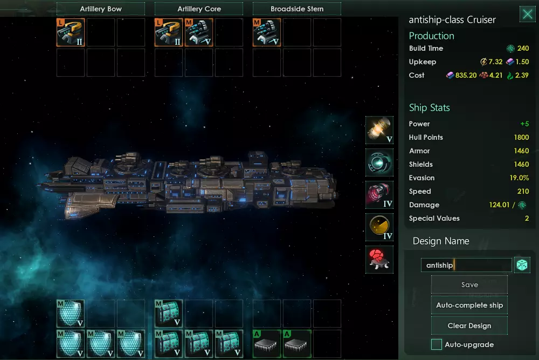Open the FTL drive component slot
This screenshot has height=360, width=539.
[379, 162]
